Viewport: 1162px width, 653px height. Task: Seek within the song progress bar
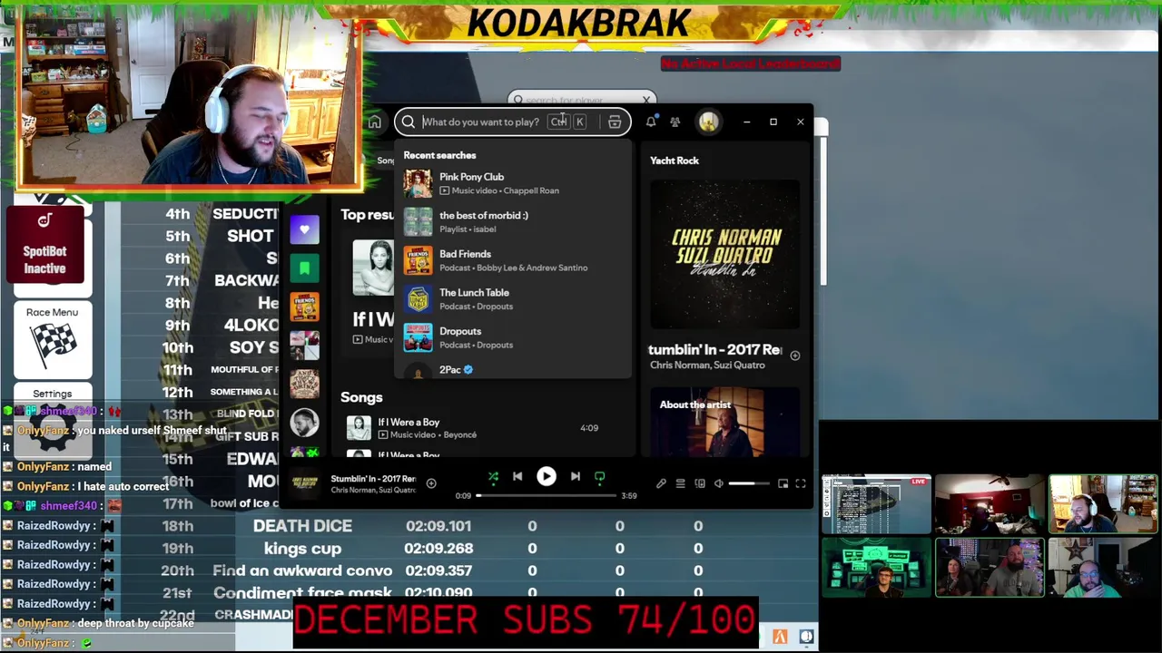(545, 495)
